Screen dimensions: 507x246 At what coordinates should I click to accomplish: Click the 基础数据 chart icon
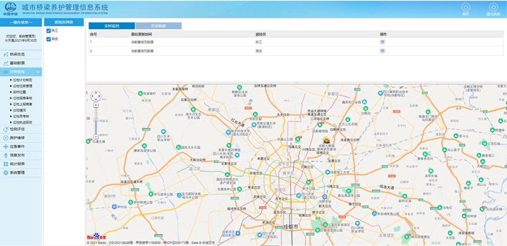tap(5, 63)
